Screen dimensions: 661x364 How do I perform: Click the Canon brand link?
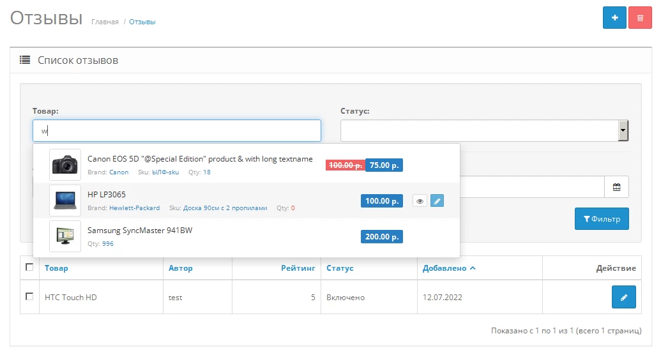click(x=119, y=172)
